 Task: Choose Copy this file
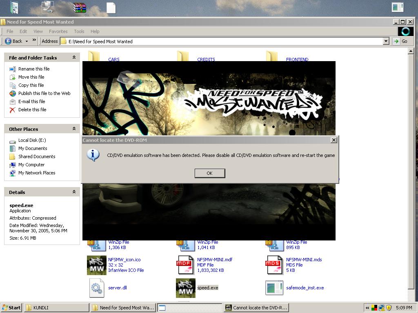(x=31, y=85)
